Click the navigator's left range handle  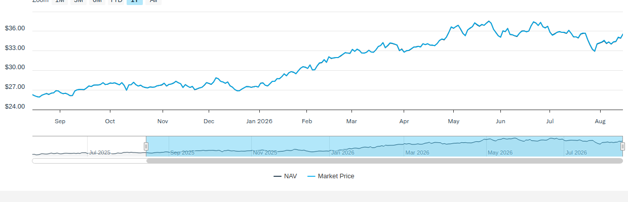coord(146,146)
